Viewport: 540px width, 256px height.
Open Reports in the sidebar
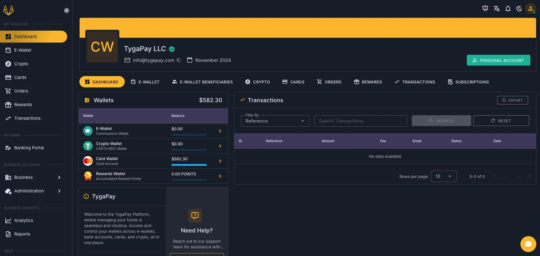coord(33,234)
